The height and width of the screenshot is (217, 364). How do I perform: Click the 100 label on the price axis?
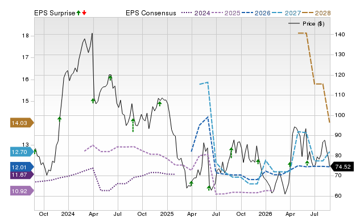click(340, 115)
